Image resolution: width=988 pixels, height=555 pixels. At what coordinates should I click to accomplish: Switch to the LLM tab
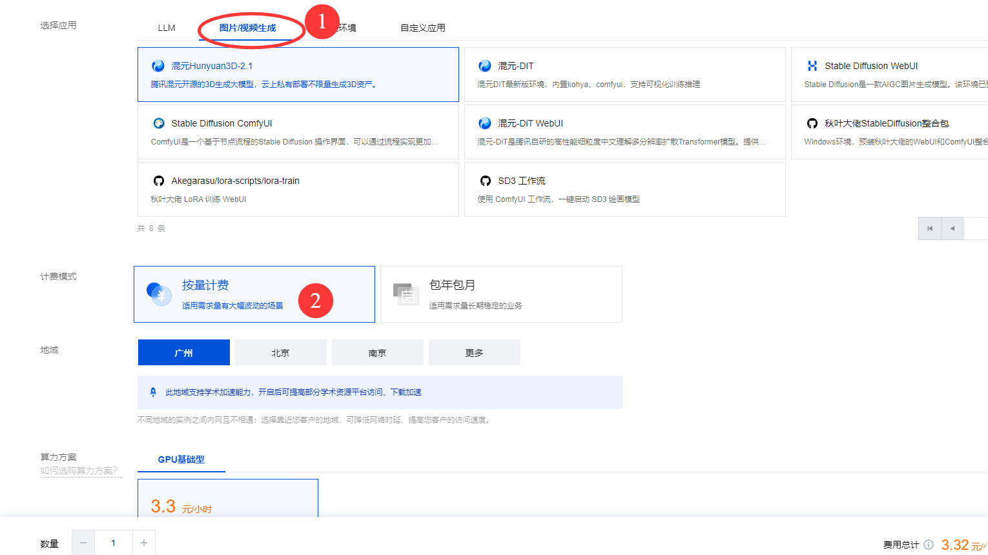click(167, 28)
